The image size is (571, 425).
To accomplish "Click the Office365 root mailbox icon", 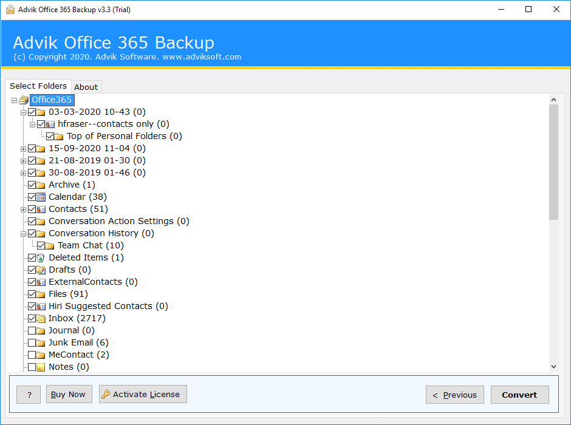I will [24, 100].
